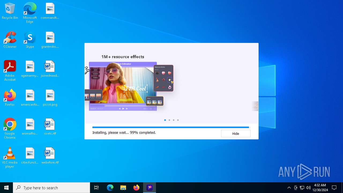Show hidden system tray icons
Image resolution: width=343 pixels, height=193 pixels.
[289, 188]
